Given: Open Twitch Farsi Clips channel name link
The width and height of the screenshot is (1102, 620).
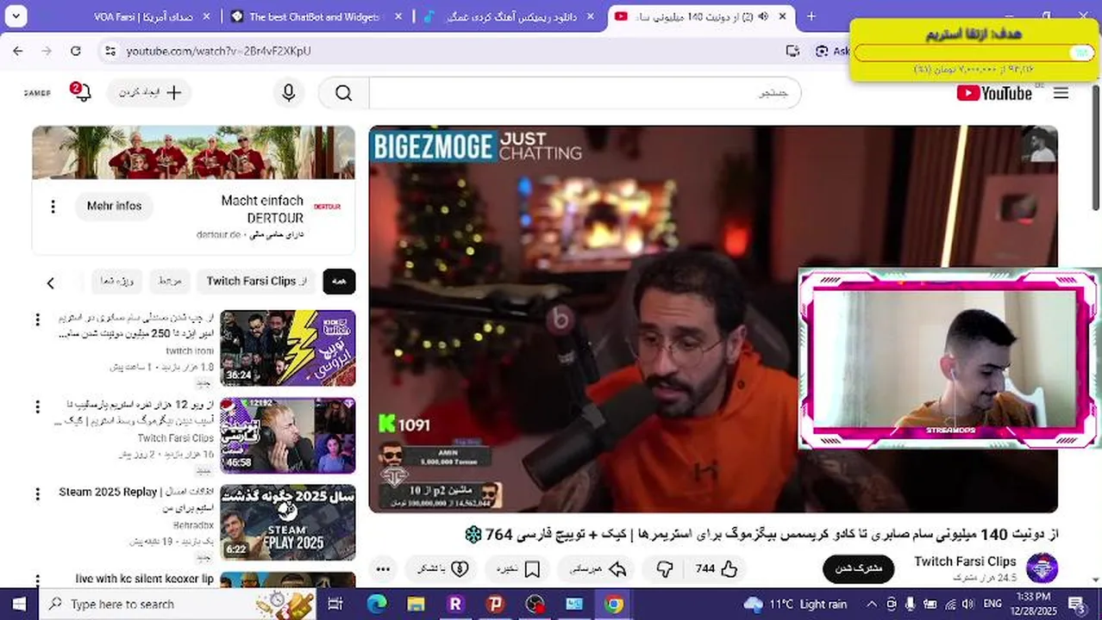Looking at the screenshot, I should point(965,561).
